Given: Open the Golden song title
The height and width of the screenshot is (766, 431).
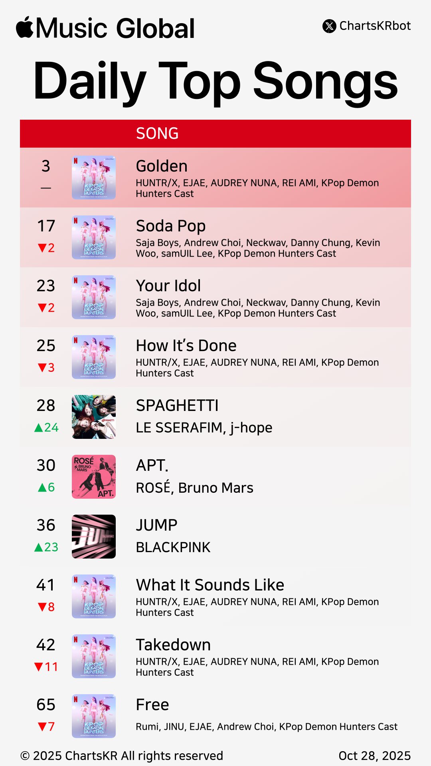Looking at the screenshot, I should coord(162,166).
